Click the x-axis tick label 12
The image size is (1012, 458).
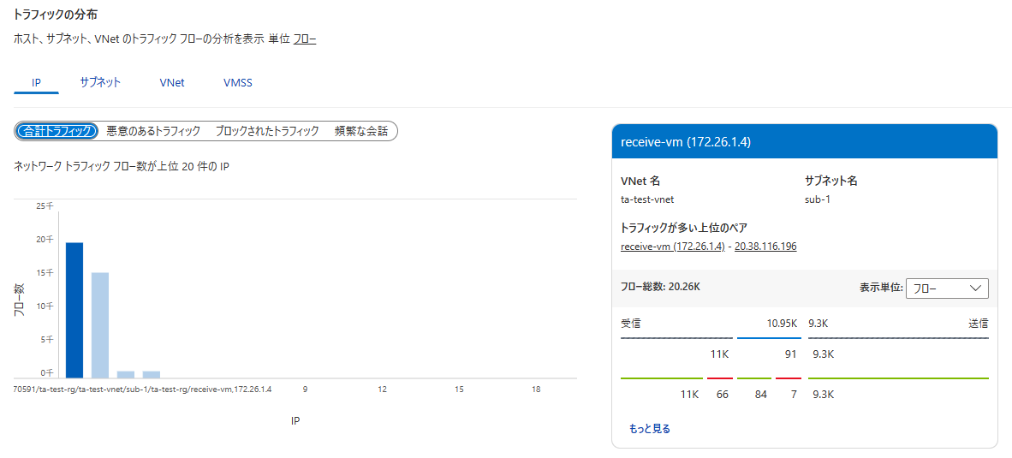coord(382,390)
